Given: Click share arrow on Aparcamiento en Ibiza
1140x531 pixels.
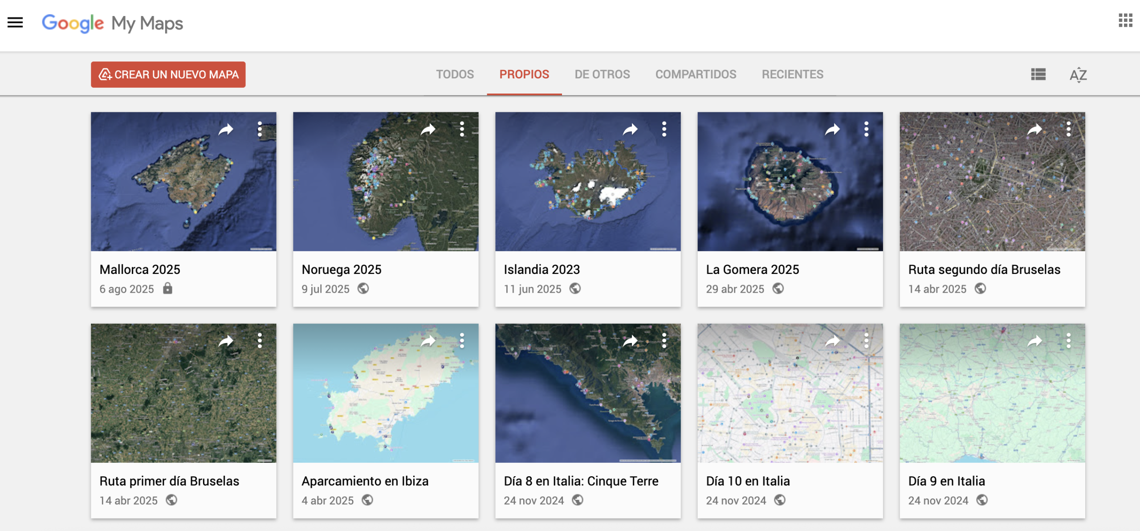Looking at the screenshot, I should [x=428, y=341].
